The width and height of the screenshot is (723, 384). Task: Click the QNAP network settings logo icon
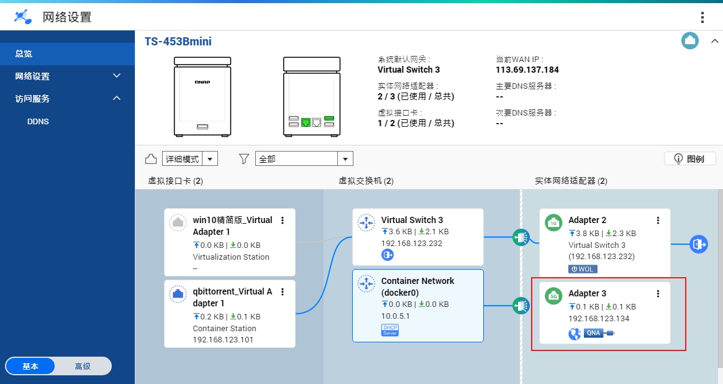22,17
